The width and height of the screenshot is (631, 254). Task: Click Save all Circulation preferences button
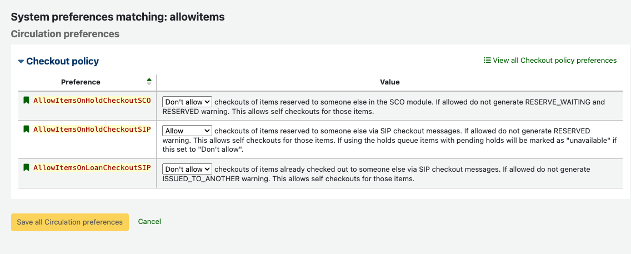(70, 222)
